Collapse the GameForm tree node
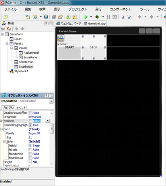166x186 pixels. 2,34
